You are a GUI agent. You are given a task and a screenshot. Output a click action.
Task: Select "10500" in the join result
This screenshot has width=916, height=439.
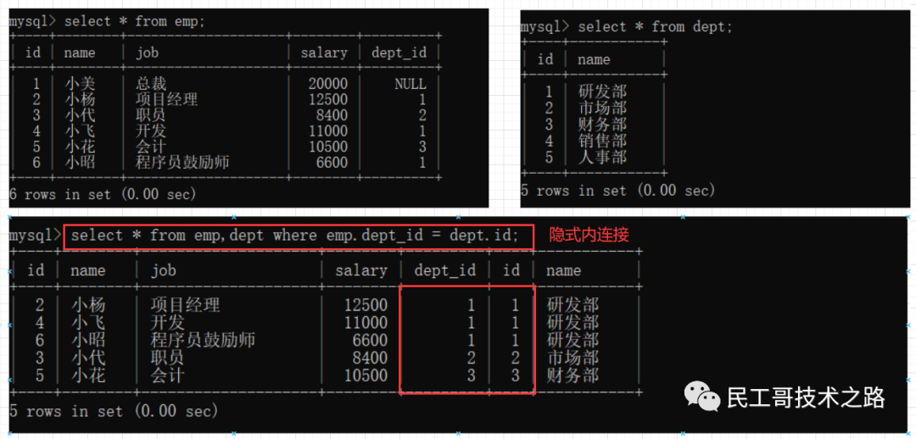pyautogui.click(x=366, y=375)
